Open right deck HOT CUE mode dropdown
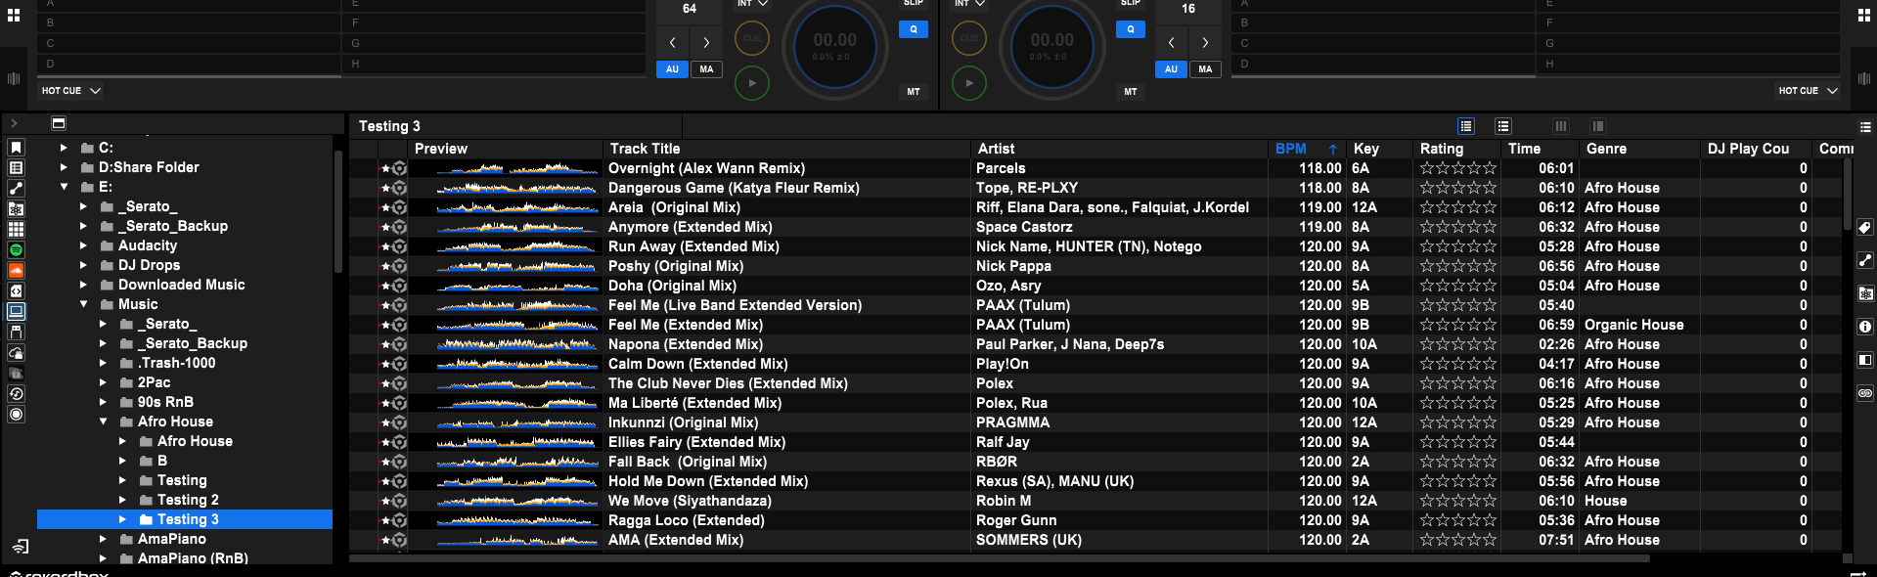 click(x=1808, y=91)
